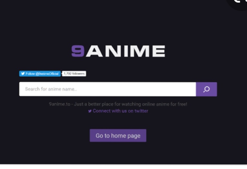The height and width of the screenshot is (169, 247).
Task: Click the Twitter bird in Follow button
Action: (23, 73)
